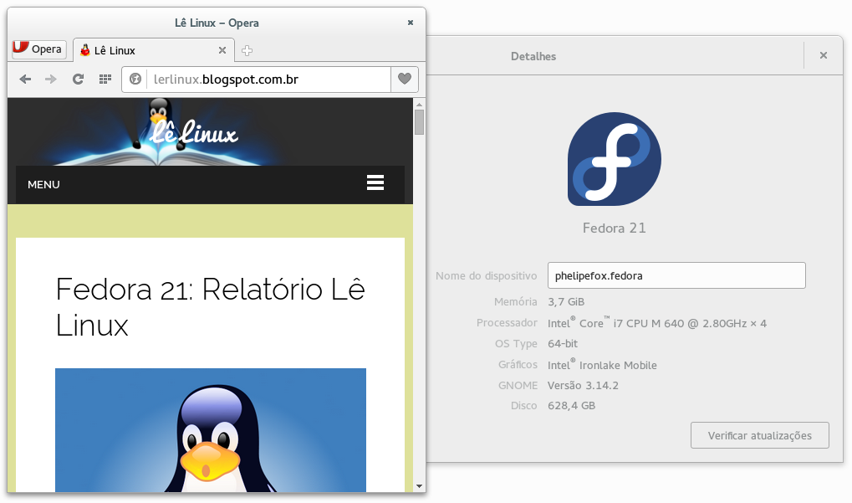Expand the blog's hamburger MENU icon
Screen dimensions: 852x503
pyautogui.click(x=375, y=184)
